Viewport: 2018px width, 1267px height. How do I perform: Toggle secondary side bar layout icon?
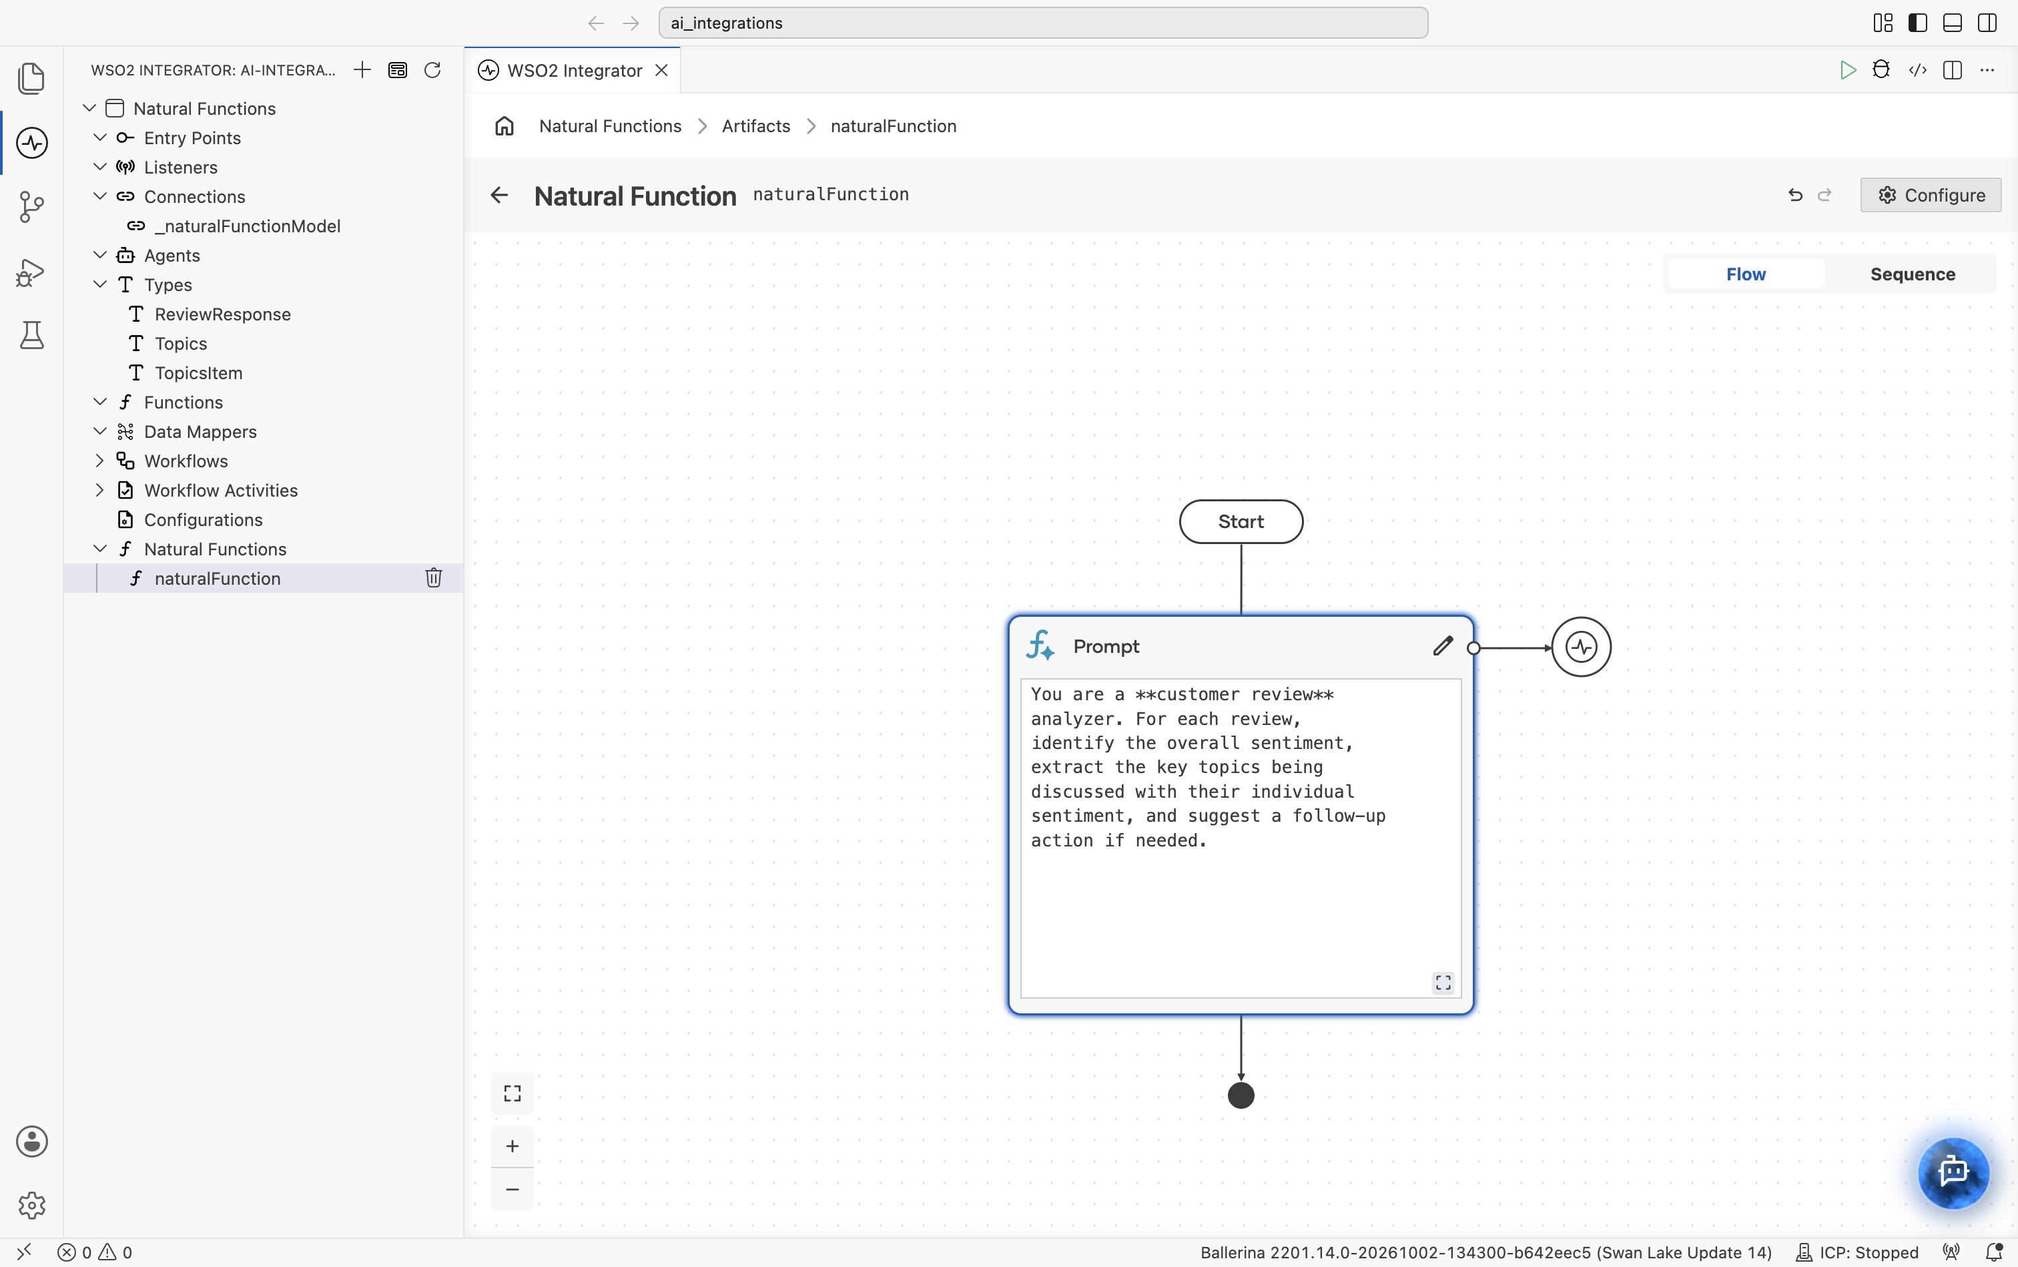[1987, 23]
